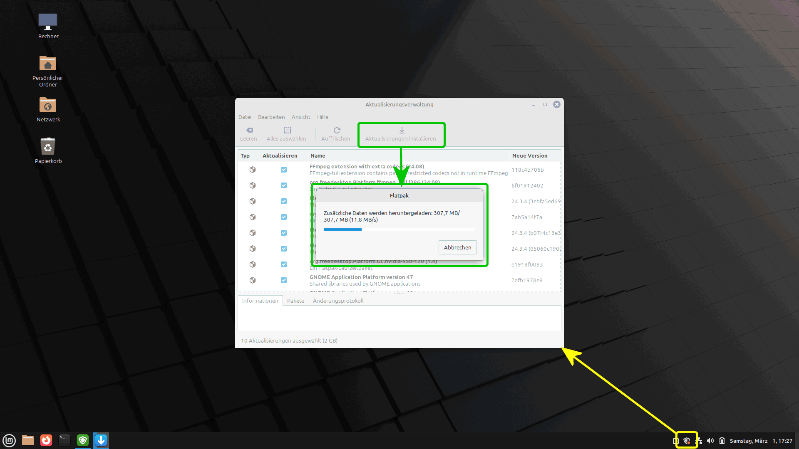Click the Leeren toolbar icon
The width and height of the screenshot is (799, 449).
[x=249, y=130]
